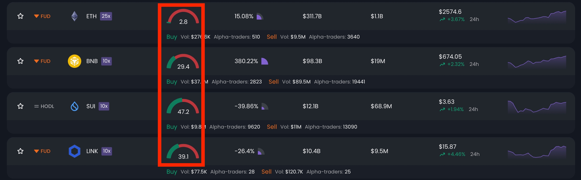
Task: Click the Ethereum coin logo
Action: (x=74, y=16)
